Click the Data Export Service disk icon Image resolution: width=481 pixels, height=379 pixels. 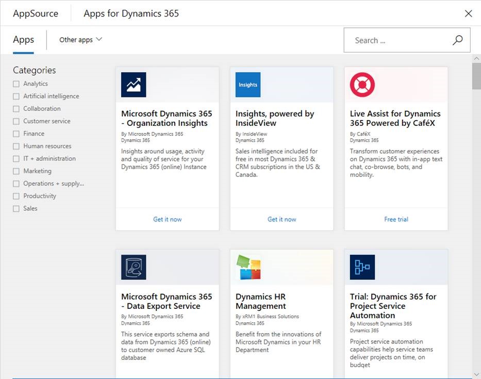pyautogui.click(x=134, y=267)
